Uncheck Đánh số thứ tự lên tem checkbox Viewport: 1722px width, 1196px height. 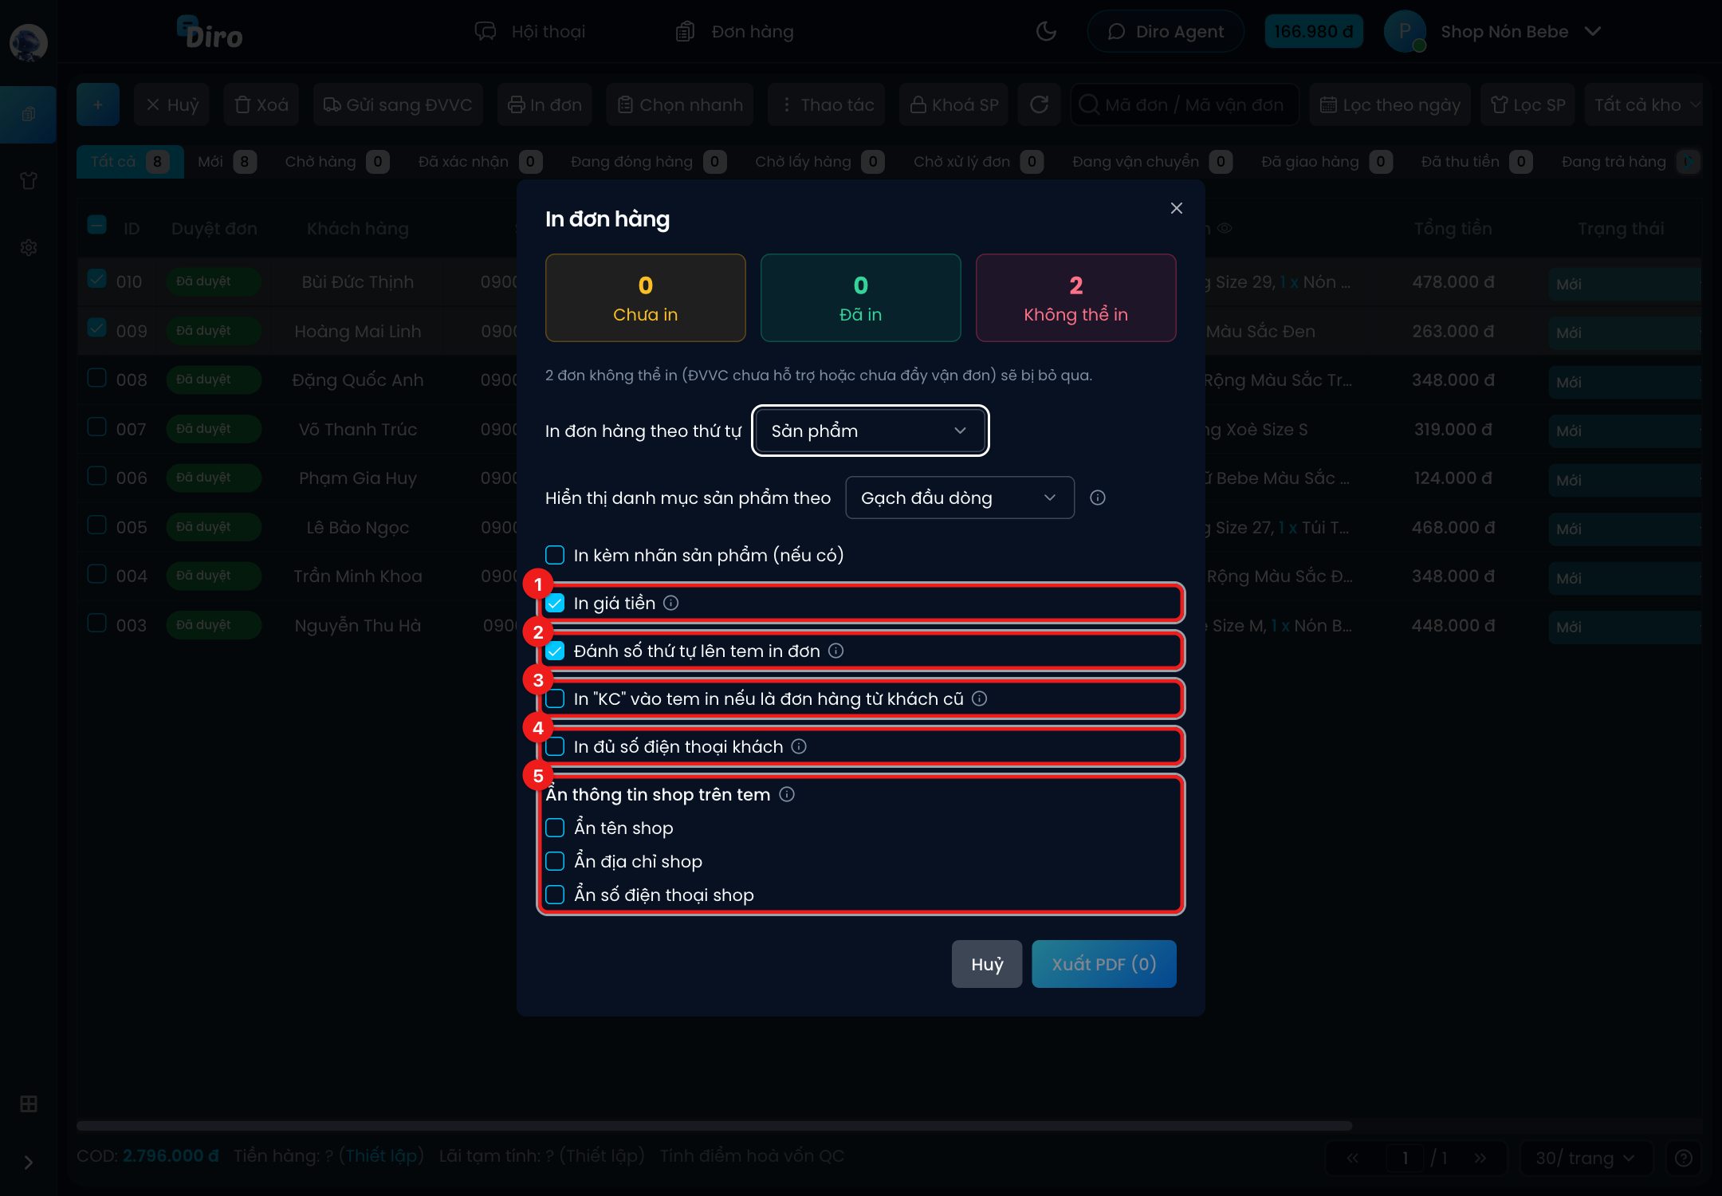click(x=555, y=651)
